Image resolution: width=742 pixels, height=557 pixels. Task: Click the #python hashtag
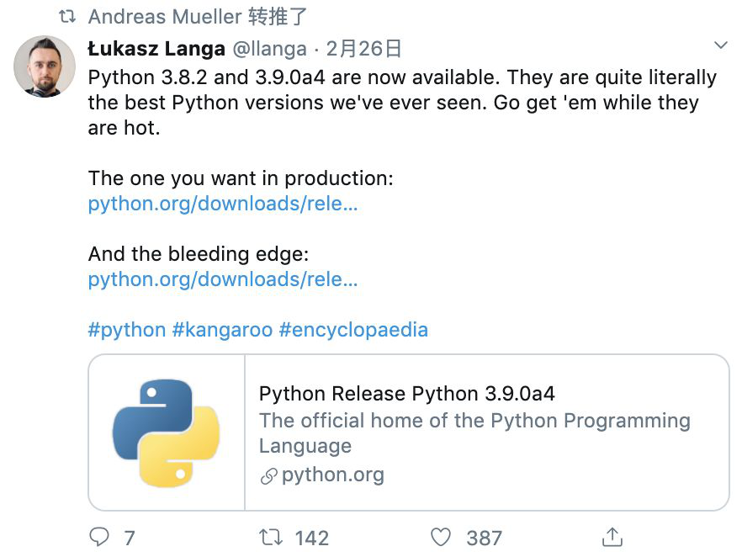pos(129,330)
